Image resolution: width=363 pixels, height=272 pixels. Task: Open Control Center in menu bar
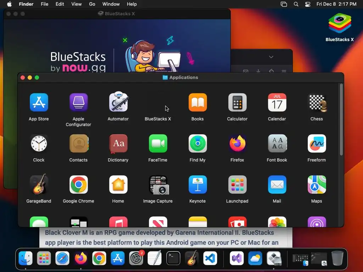308,4
